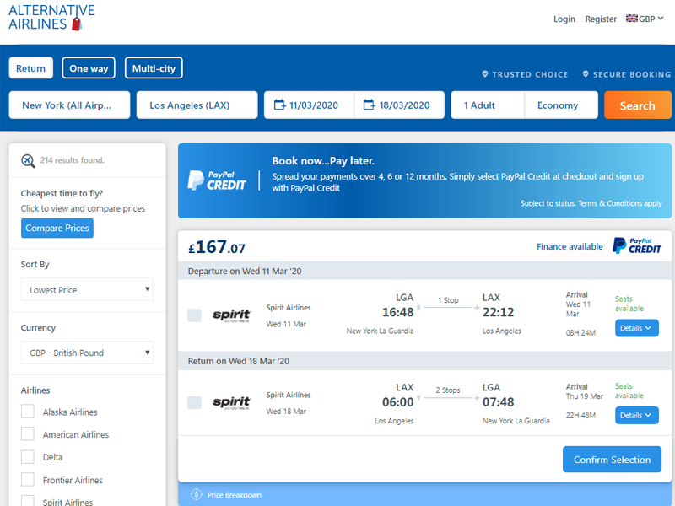675x506 pixels.
Task: Open the 1 Adult passengers selector
Action: pos(488,105)
